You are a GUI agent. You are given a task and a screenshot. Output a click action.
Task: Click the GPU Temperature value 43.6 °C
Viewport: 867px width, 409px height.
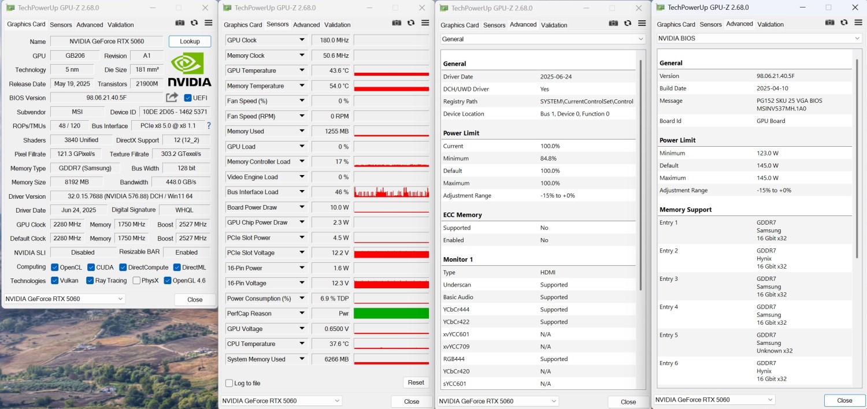coord(331,70)
